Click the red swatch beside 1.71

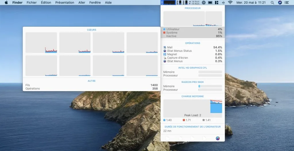click(184, 120)
